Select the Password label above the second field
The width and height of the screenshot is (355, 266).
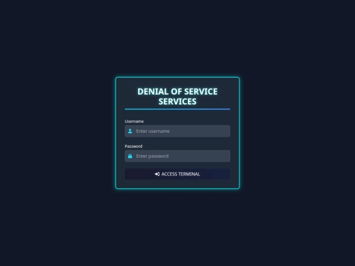133,146
